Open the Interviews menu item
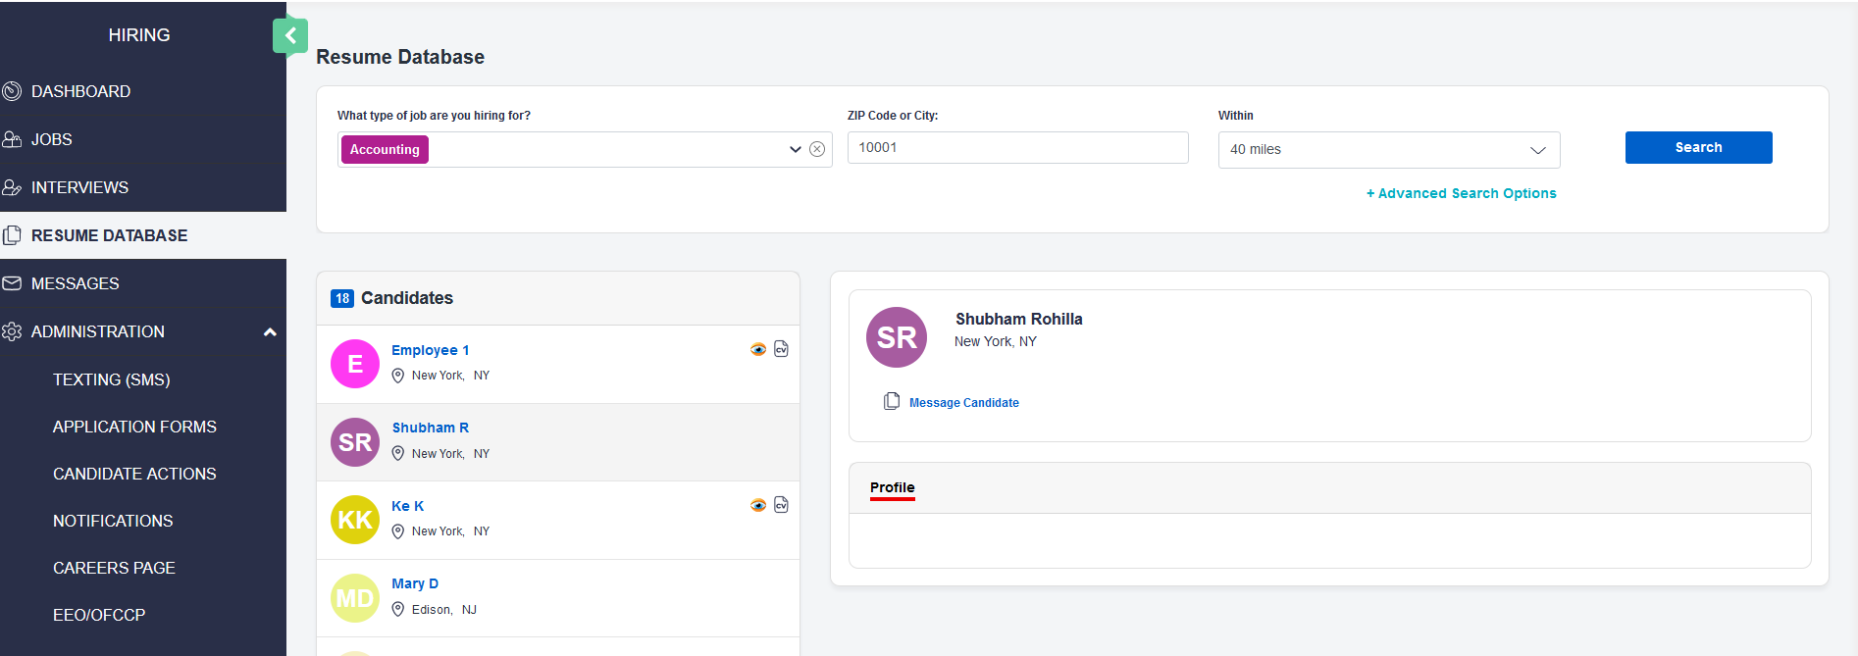Image resolution: width=1858 pixels, height=656 pixels. [79, 187]
